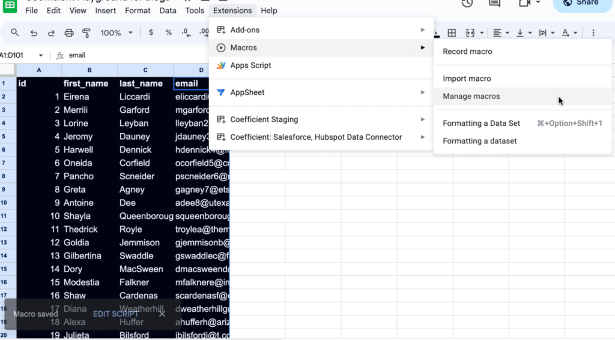Open the Data menu

[168, 11]
